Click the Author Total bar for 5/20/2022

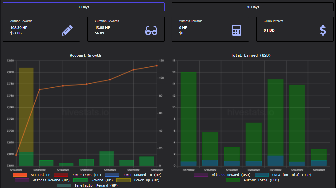(254, 142)
